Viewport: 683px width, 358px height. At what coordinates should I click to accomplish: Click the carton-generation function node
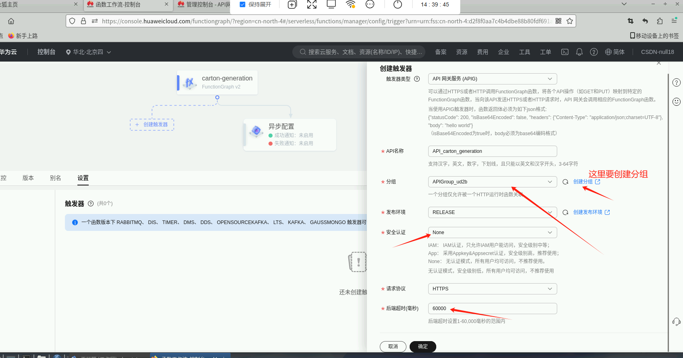tap(217, 82)
